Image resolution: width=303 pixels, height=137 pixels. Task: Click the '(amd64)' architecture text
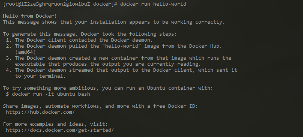pos(26,52)
